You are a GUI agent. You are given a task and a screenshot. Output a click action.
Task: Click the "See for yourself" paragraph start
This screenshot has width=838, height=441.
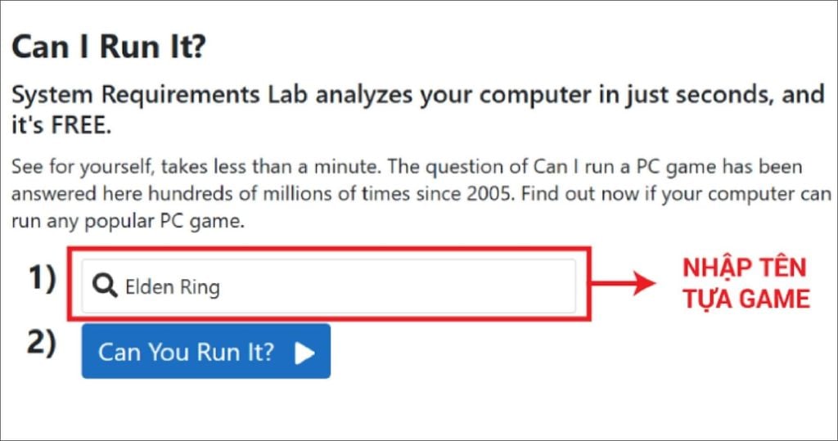[x=82, y=168]
